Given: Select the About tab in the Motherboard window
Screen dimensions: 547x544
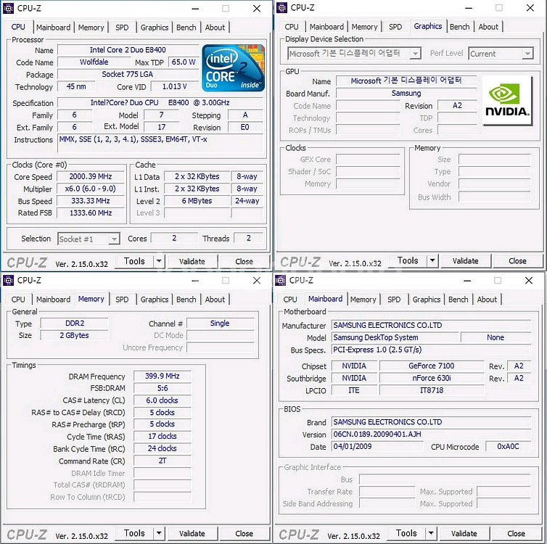Looking at the screenshot, I should [x=487, y=299].
